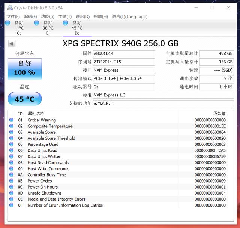
Task: Click the ID column header
Action: pos(20,114)
